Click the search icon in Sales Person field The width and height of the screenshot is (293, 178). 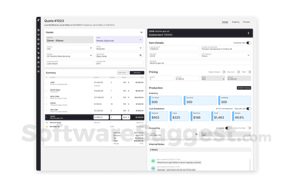[x=141, y=55]
